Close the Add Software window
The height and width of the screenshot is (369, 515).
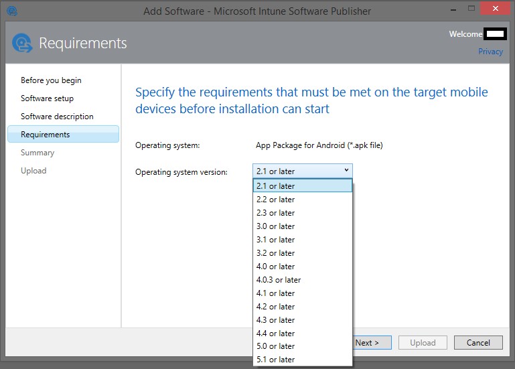[x=495, y=9]
